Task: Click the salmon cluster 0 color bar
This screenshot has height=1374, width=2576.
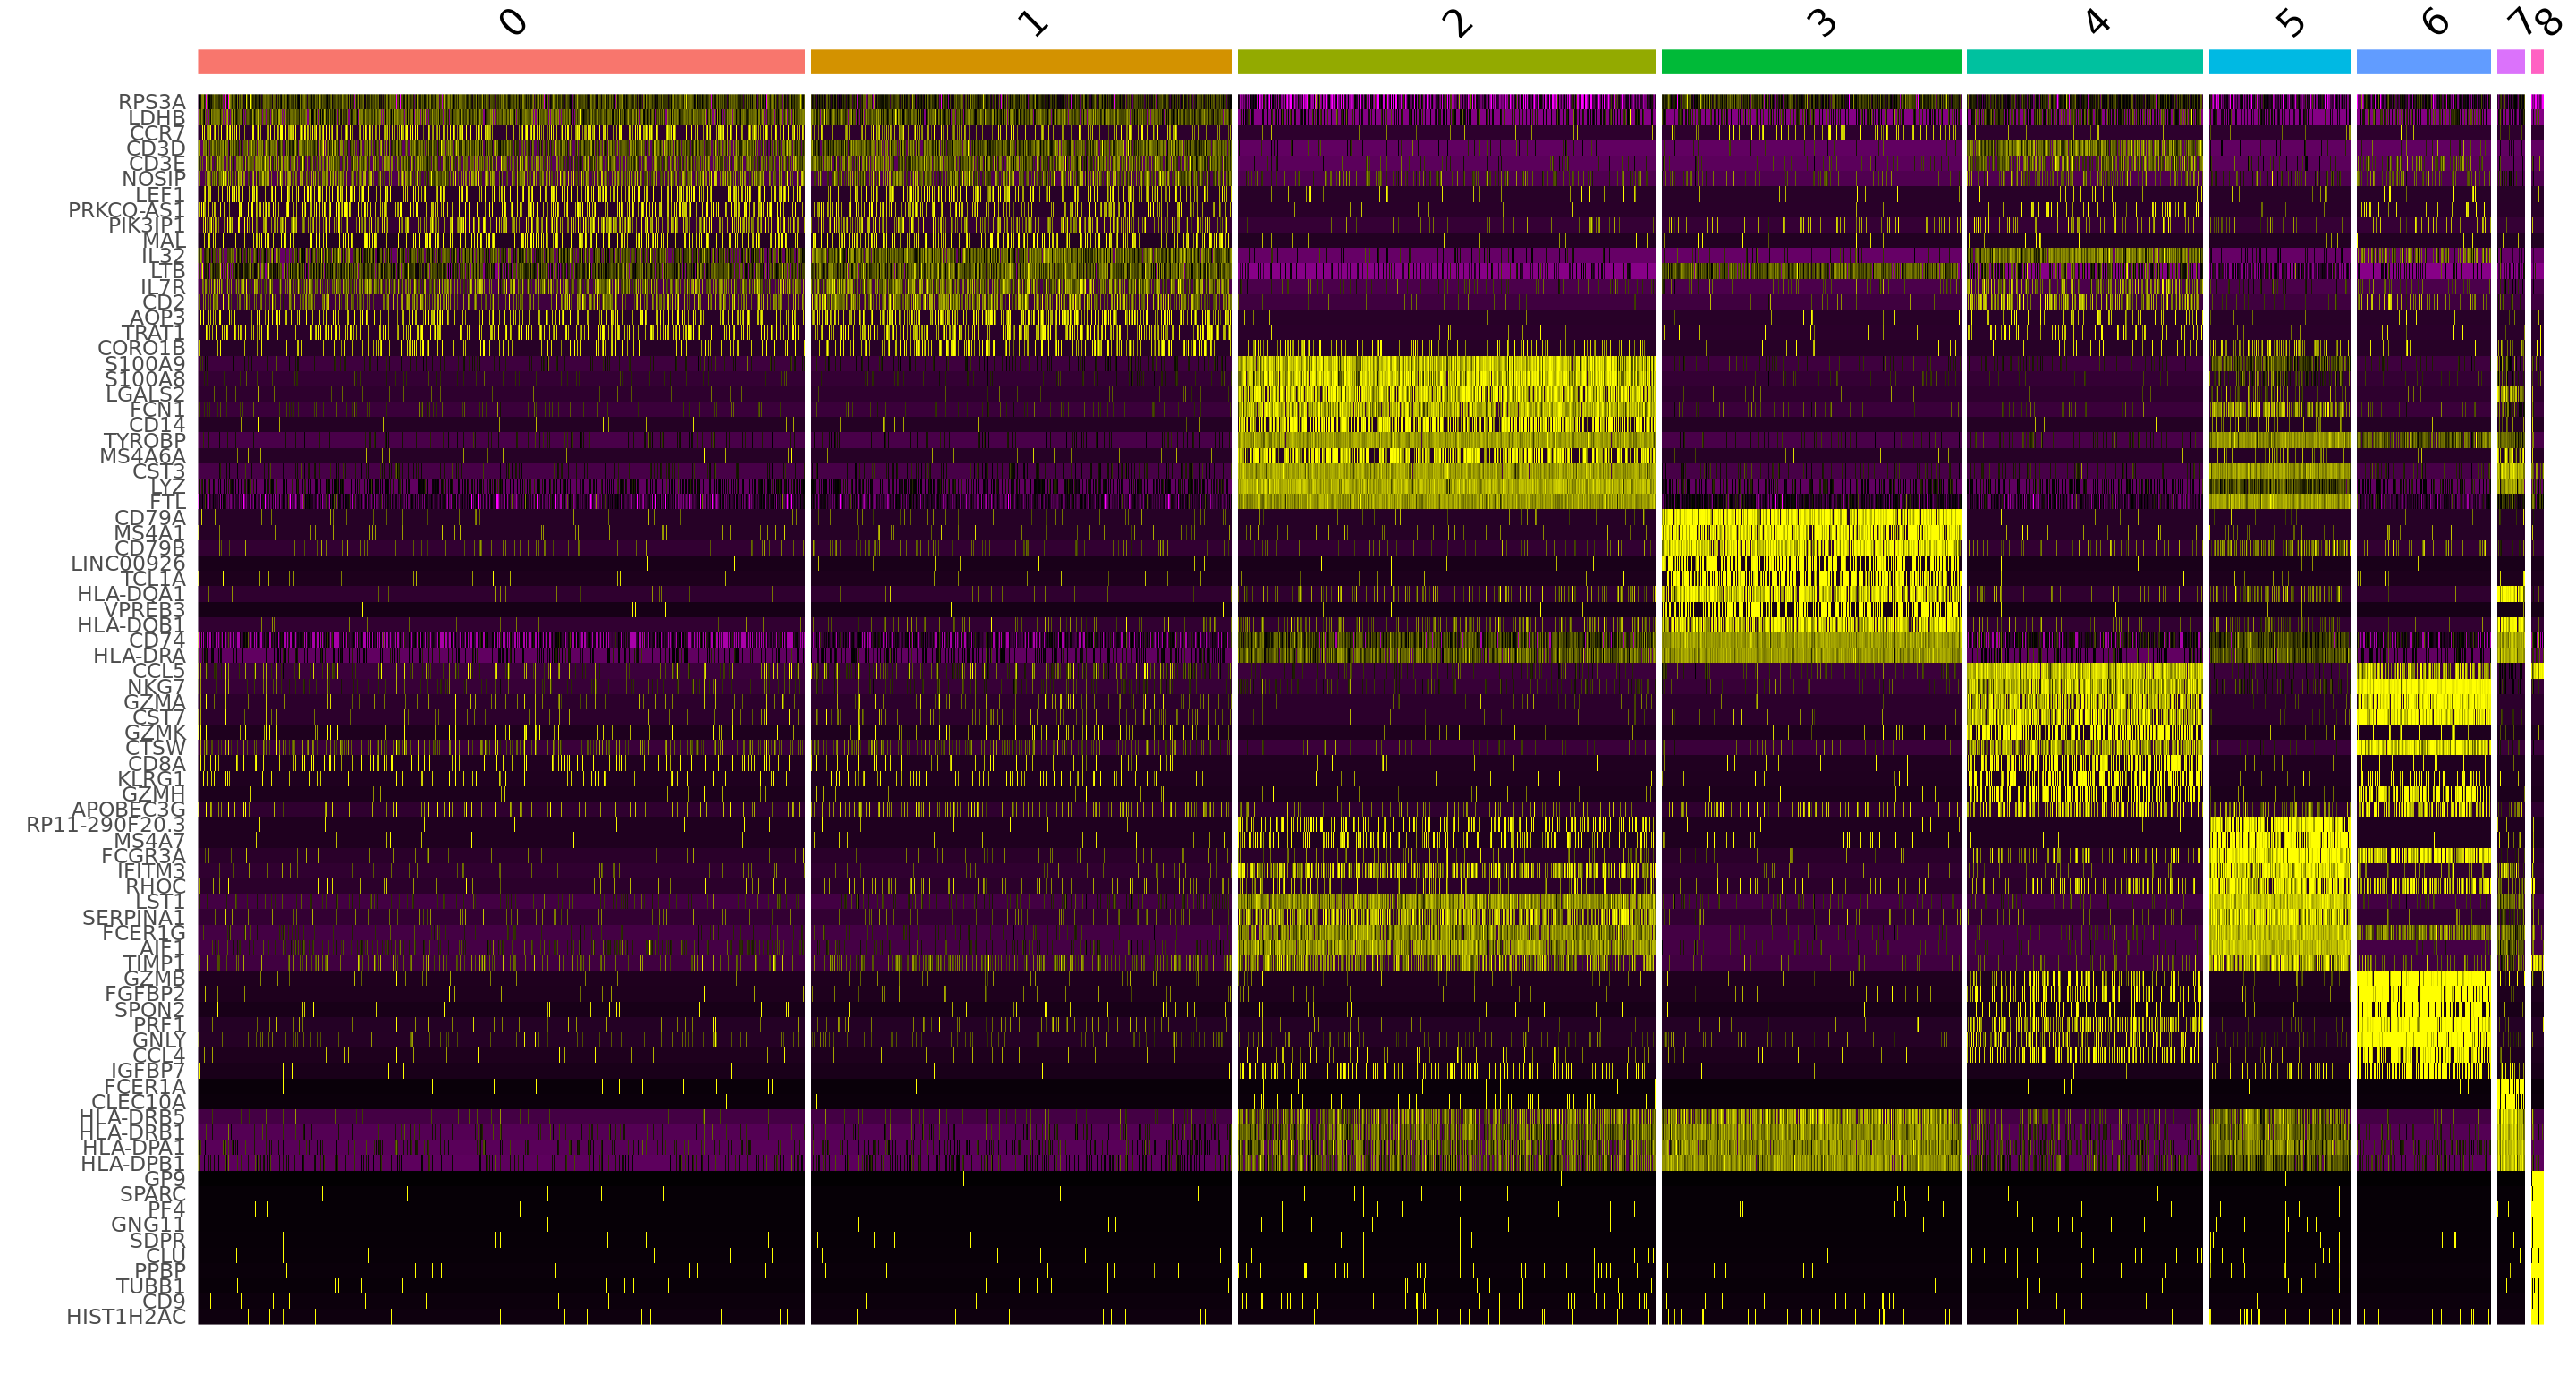Action: coord(501,62)
